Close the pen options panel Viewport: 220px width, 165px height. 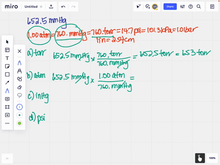click(19, 51)
